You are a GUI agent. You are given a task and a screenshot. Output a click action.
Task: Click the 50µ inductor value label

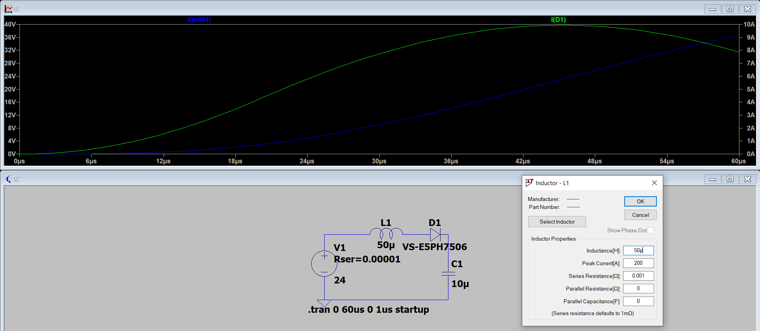[x=386, y=245]
